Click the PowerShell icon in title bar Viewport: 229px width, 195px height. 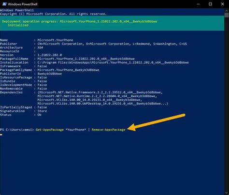coord(4,4)
